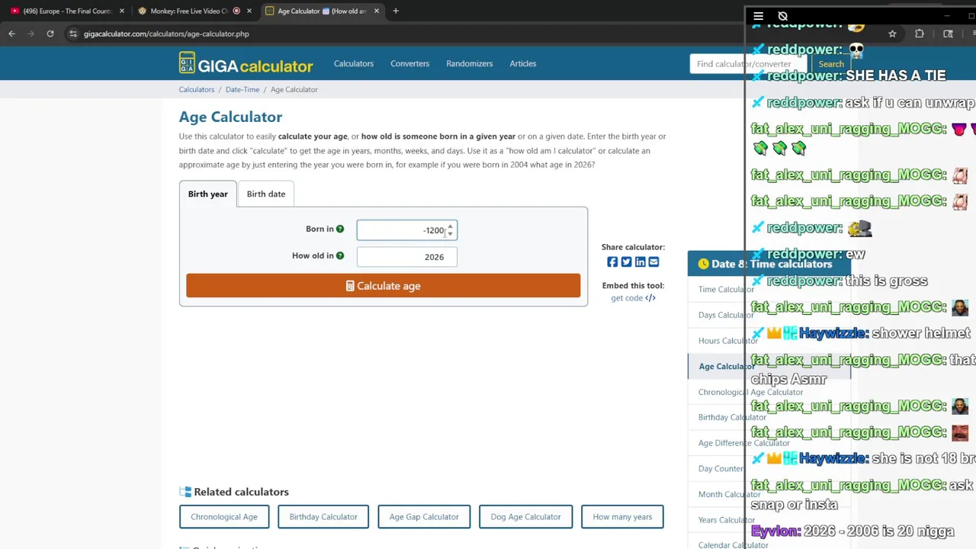Open Time Calculator in the sidebar
The width and height of the screenshot is (976, 549).
pyautogui.click(x=726, y=290)
